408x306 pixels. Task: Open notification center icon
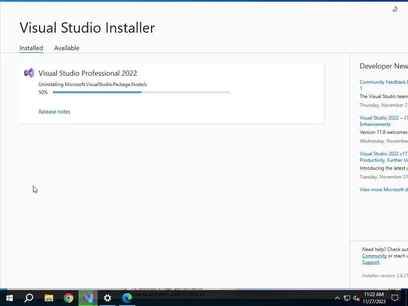click(395, 298)
